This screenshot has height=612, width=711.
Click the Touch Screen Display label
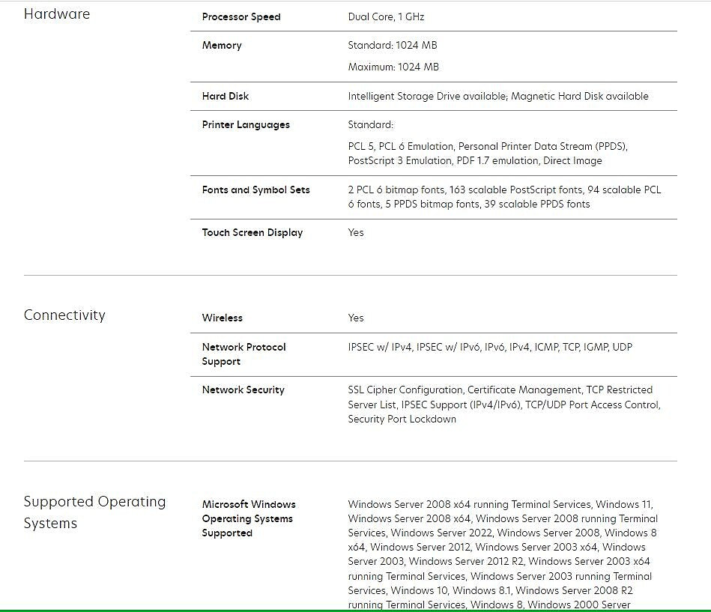(252, 233)
